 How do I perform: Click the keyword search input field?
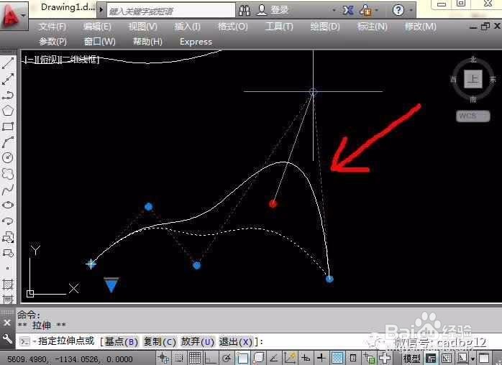(x=171, y=11)
